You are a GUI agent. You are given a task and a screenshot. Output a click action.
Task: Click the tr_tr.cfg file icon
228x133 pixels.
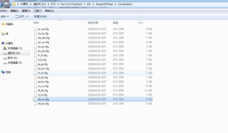pyautogui.click(x=36, y=95)
